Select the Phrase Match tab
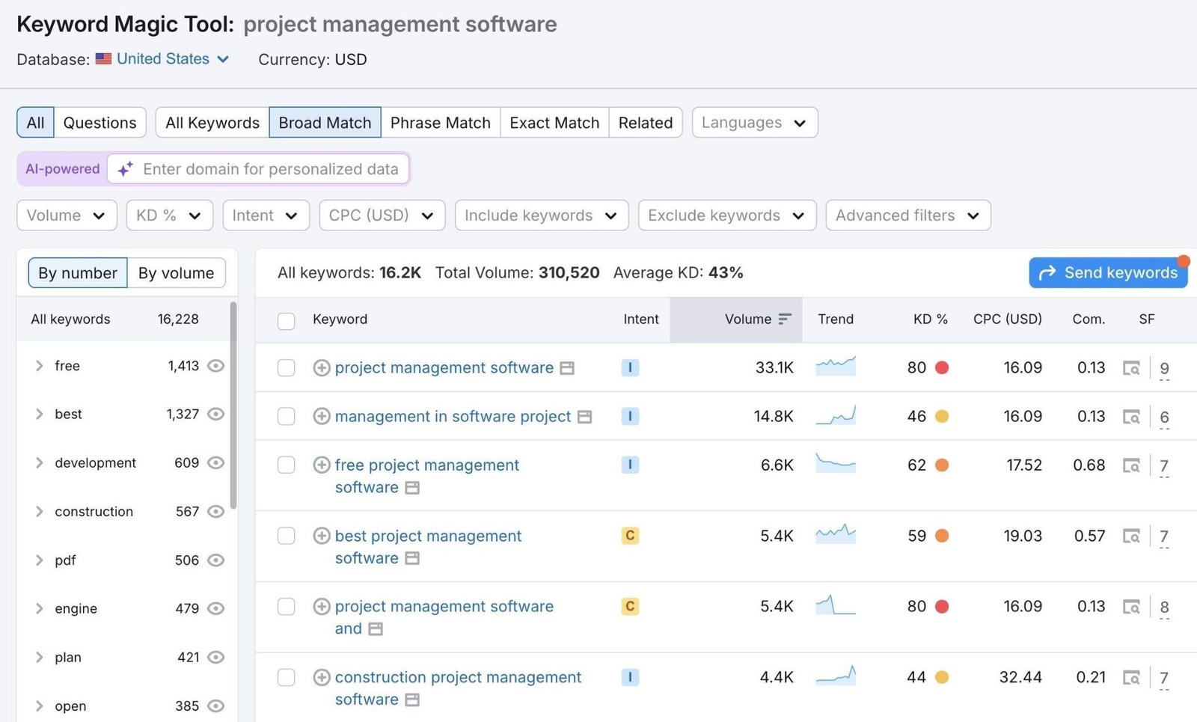Image resolution: width=1197 pixels, height=722 pixels. tap(441, 123)
